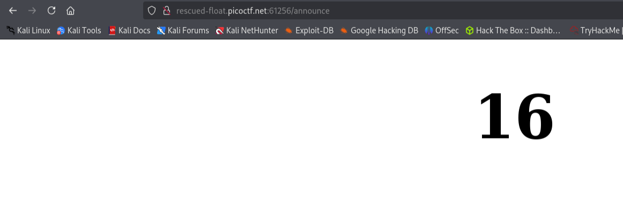This screenshot has width=623, height=201.
Task: Reload the current page
Action: coord(51,11)
